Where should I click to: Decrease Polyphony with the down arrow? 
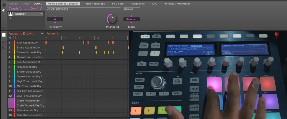tap(55, 22)
